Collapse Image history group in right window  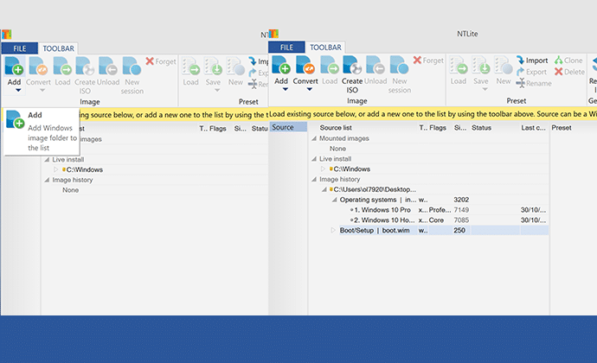point(314,179)
